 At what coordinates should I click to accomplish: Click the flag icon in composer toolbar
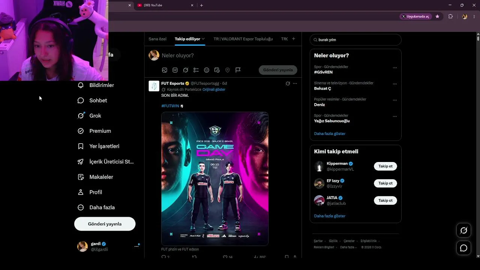[238, 70]
